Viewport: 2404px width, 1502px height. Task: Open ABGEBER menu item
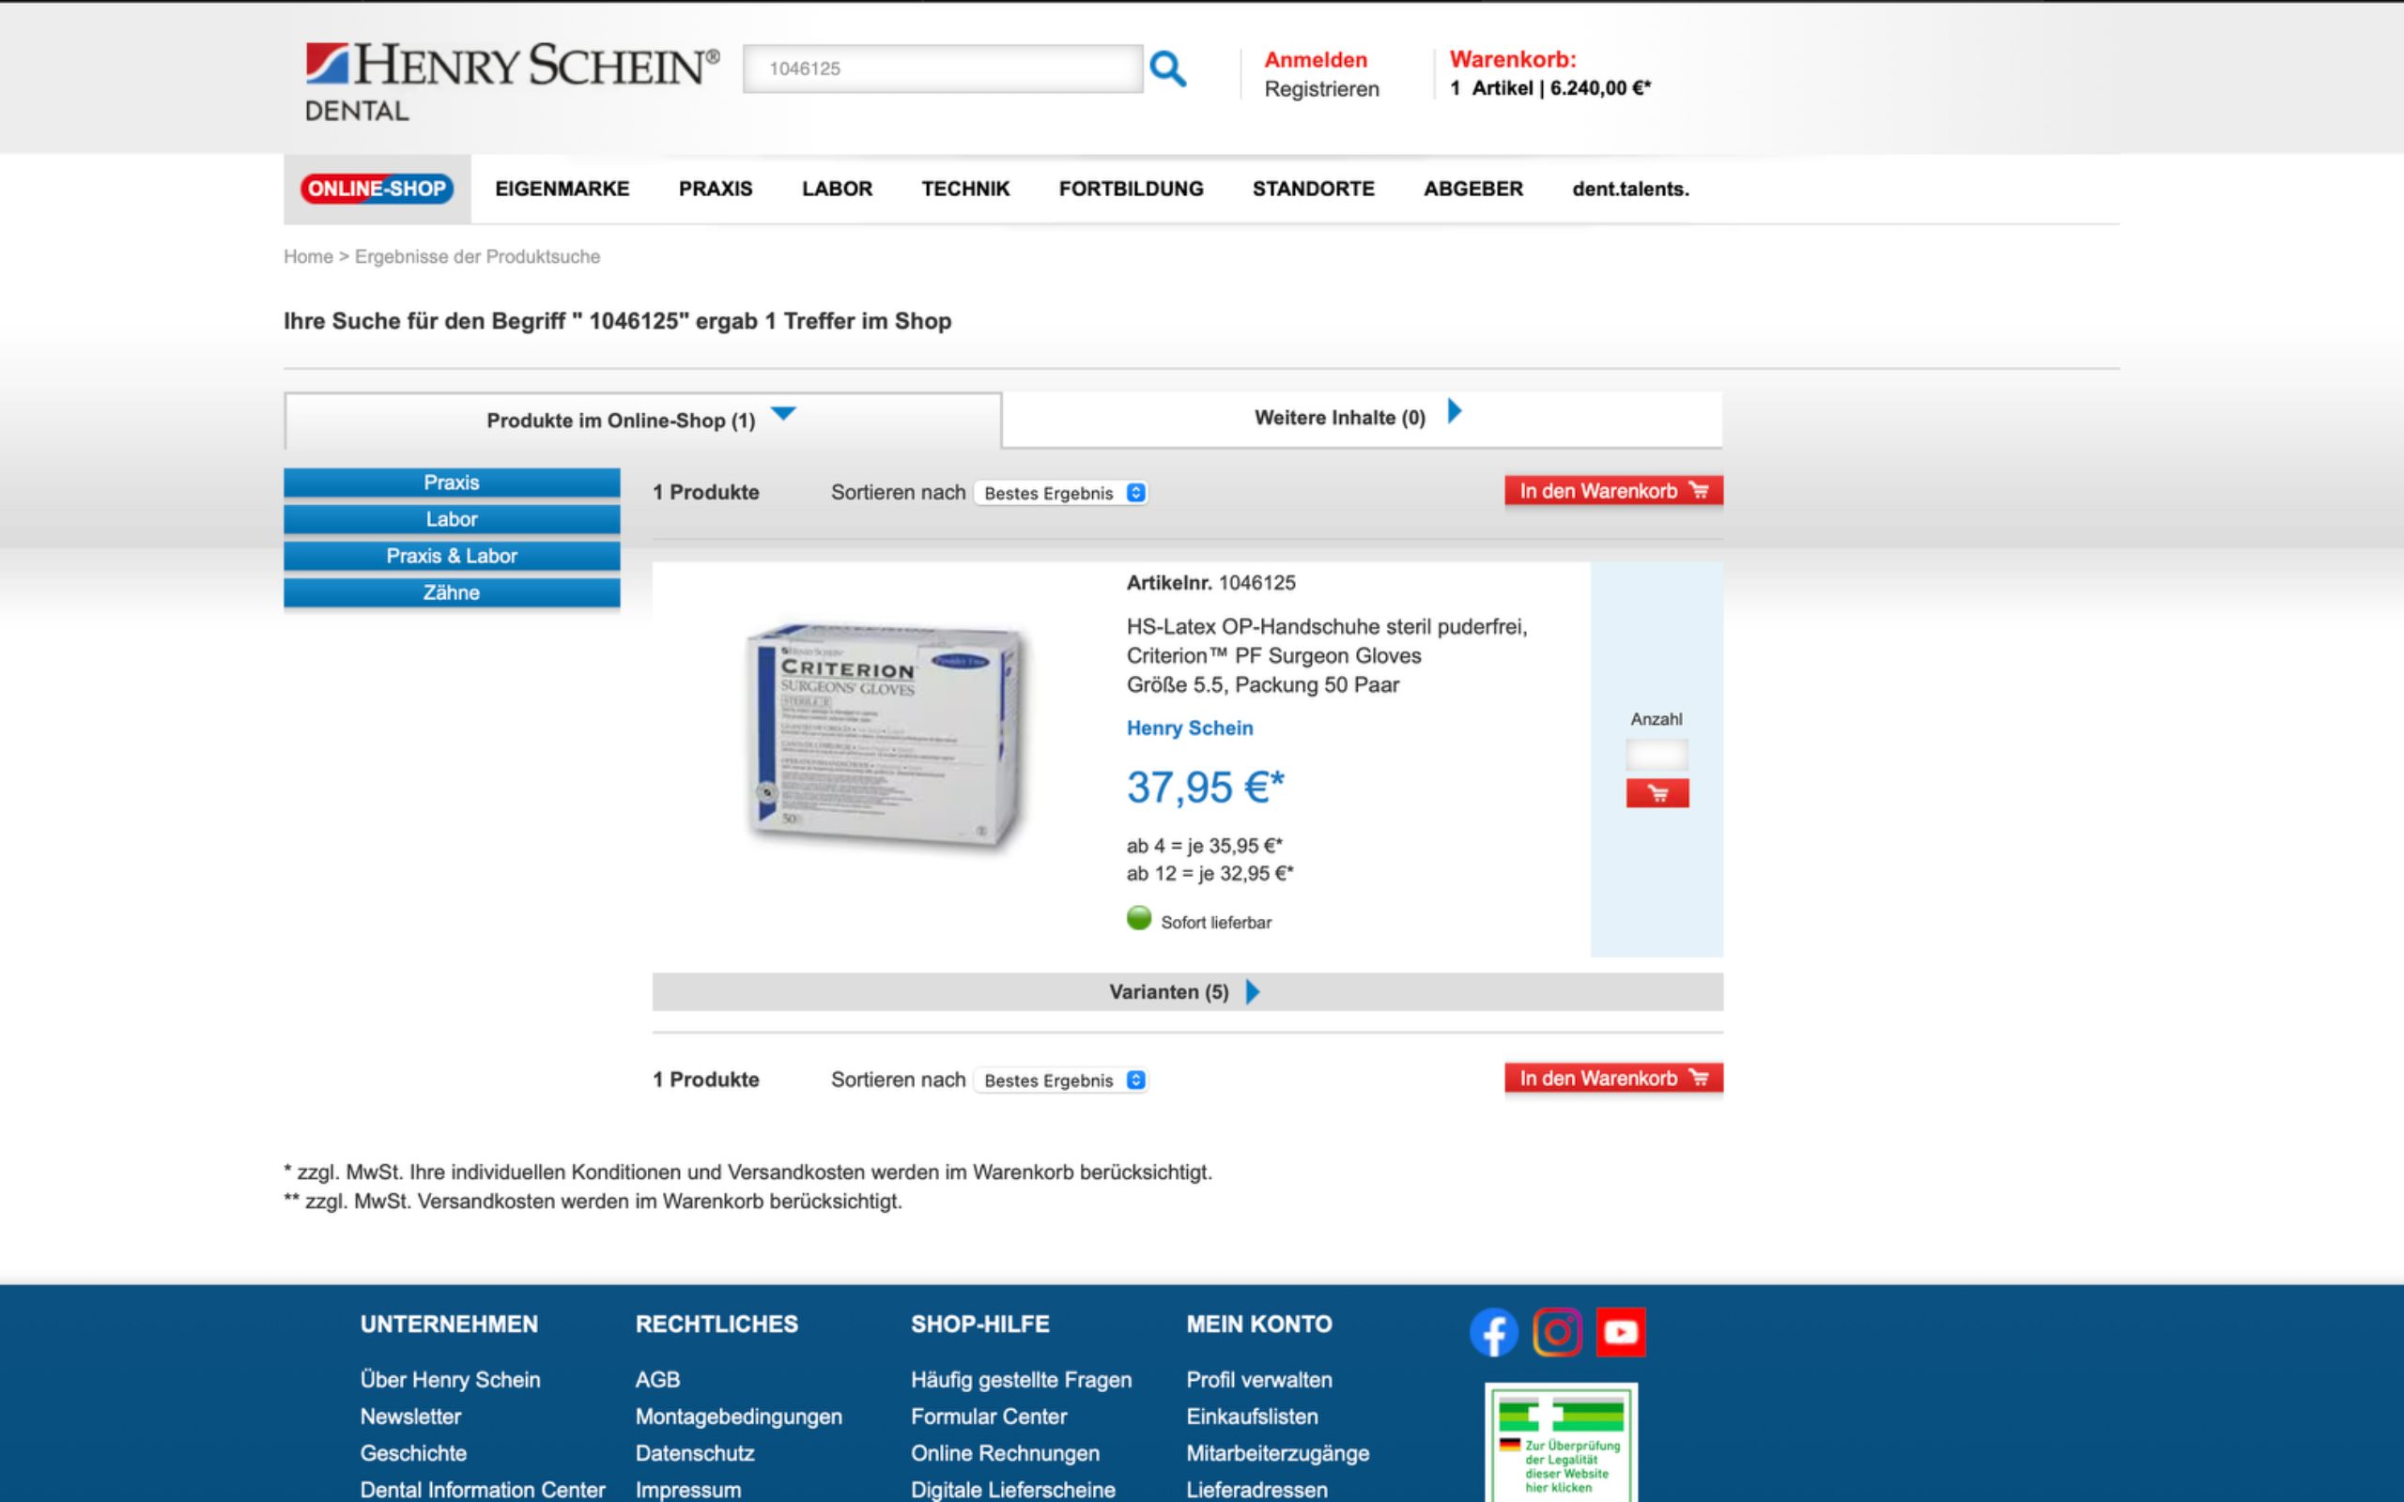pyautogui.click(x=1473, y=189)
